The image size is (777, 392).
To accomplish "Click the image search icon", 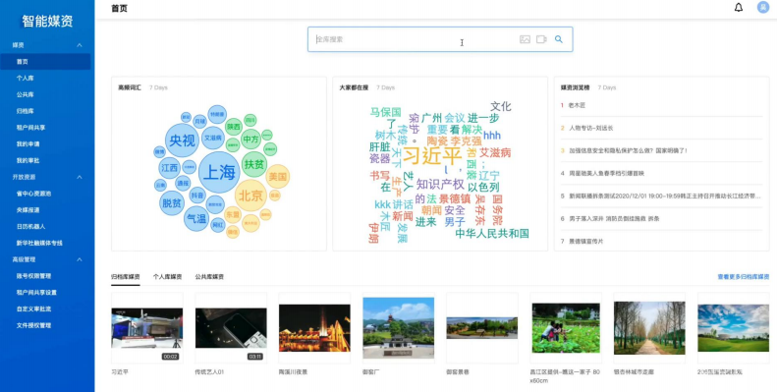I will (525, 39).
